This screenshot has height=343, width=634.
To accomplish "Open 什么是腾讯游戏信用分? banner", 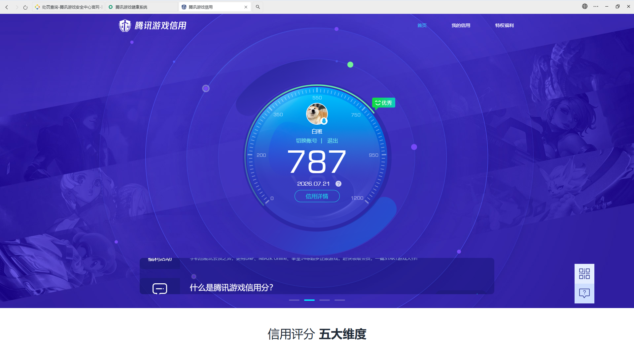I will (231, 288).
